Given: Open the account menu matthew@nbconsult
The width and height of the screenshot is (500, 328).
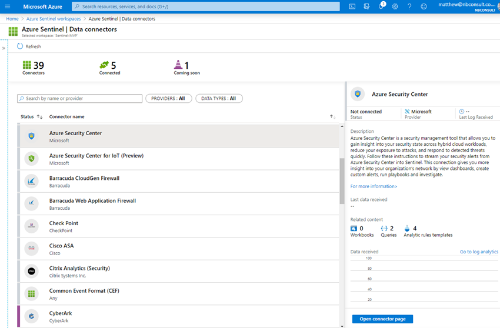Looking at the screenshot, I should coord(467,6).
